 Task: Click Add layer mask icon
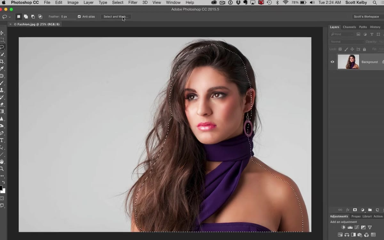pyautogui.click(x=355, y=210)
